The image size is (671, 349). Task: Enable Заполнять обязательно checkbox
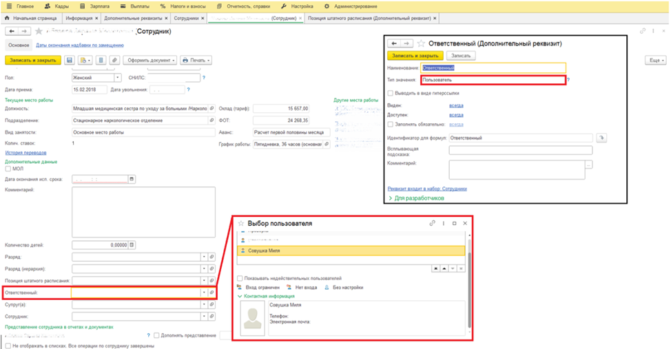tap(391, 125)
